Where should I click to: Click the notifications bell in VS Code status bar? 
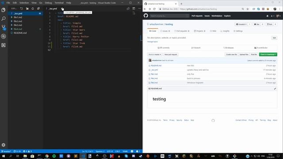click(138, 151)
